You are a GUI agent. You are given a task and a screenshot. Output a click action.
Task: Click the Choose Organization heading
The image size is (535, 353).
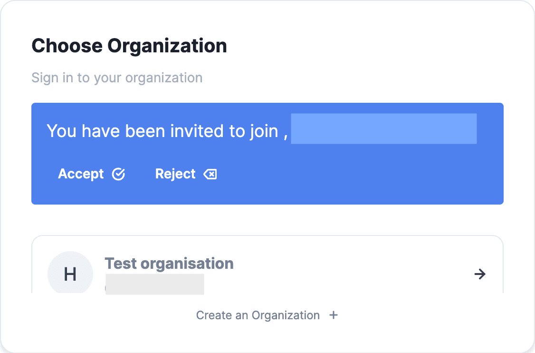point(129,45)
